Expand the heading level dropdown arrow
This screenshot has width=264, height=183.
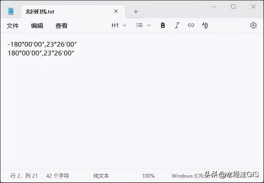pos(125,26)
